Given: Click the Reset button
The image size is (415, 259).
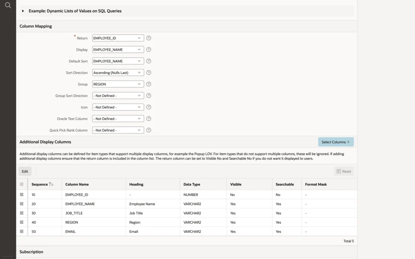Looking at the screenshot, I should point(344,172).
